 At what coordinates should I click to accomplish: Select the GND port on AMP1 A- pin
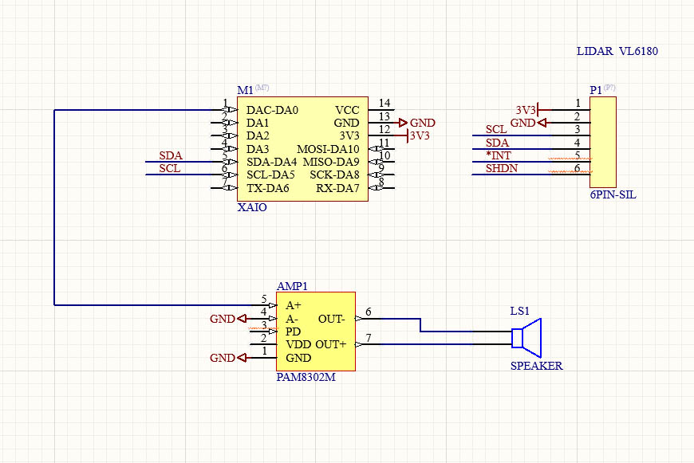pos(223,319)
